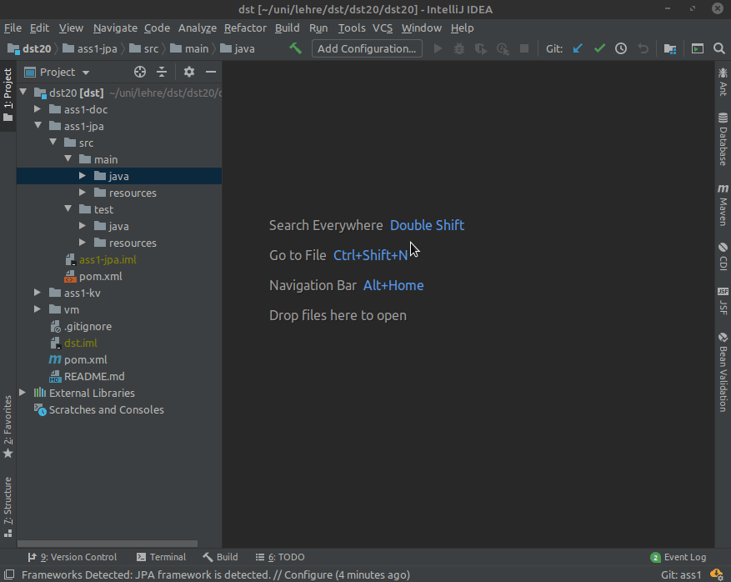Open the CDI tool window

(x=723, y=257)
